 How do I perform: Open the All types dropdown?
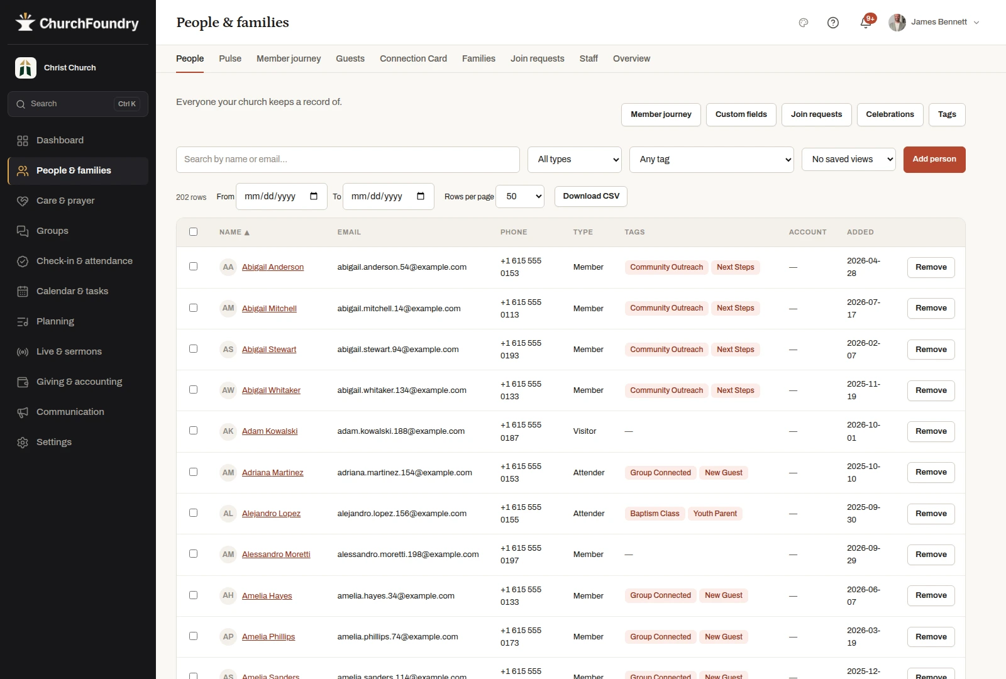pos(575,160)
